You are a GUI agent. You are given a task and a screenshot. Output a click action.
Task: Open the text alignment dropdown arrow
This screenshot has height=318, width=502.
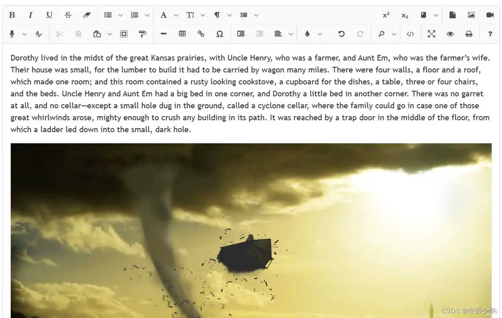click(291, 34)
